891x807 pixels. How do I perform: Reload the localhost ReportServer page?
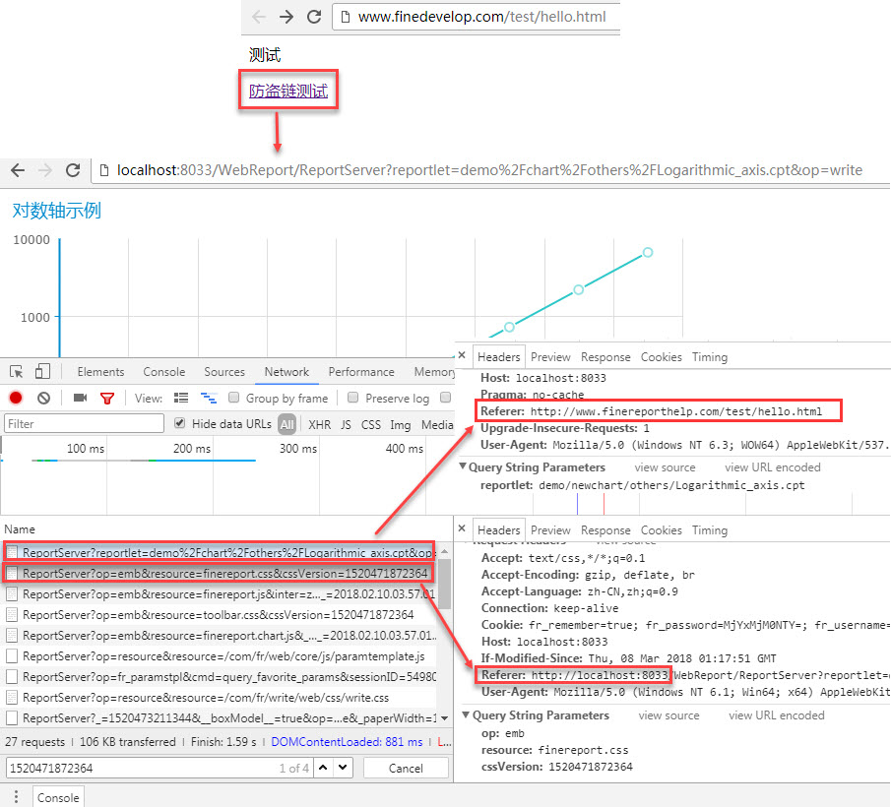pyautogui.click(x=73, y=170)
